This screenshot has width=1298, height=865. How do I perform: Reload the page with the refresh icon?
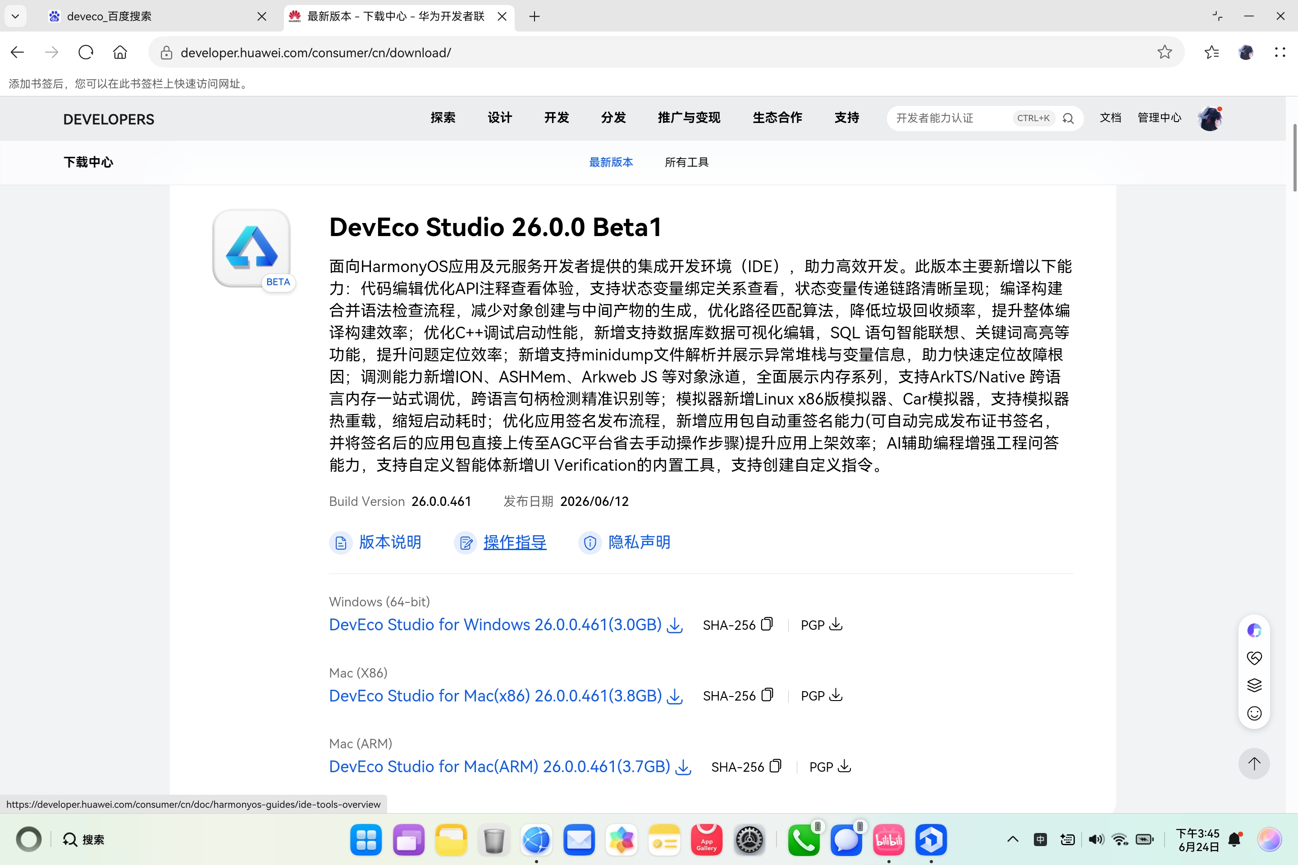click(x=86, y=52)
